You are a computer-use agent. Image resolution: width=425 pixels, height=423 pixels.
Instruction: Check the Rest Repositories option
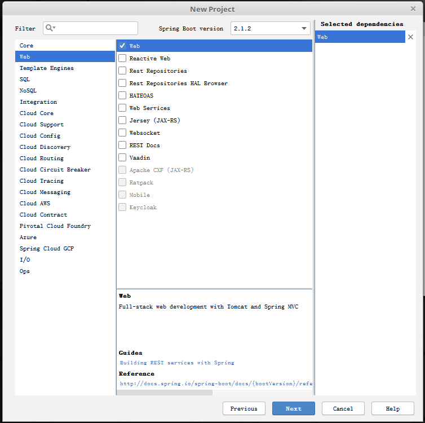[122, 70]
